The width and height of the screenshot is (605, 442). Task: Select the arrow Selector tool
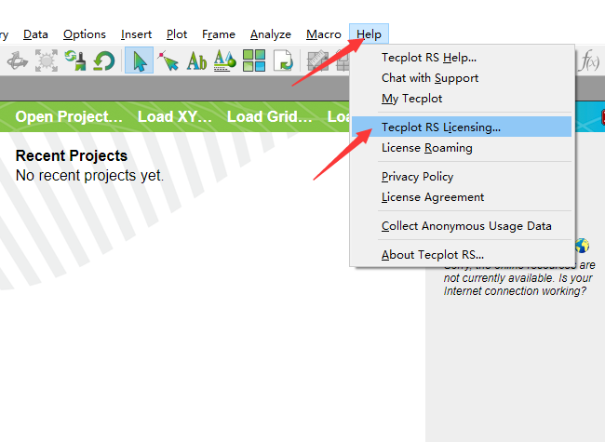pos(139,60)
